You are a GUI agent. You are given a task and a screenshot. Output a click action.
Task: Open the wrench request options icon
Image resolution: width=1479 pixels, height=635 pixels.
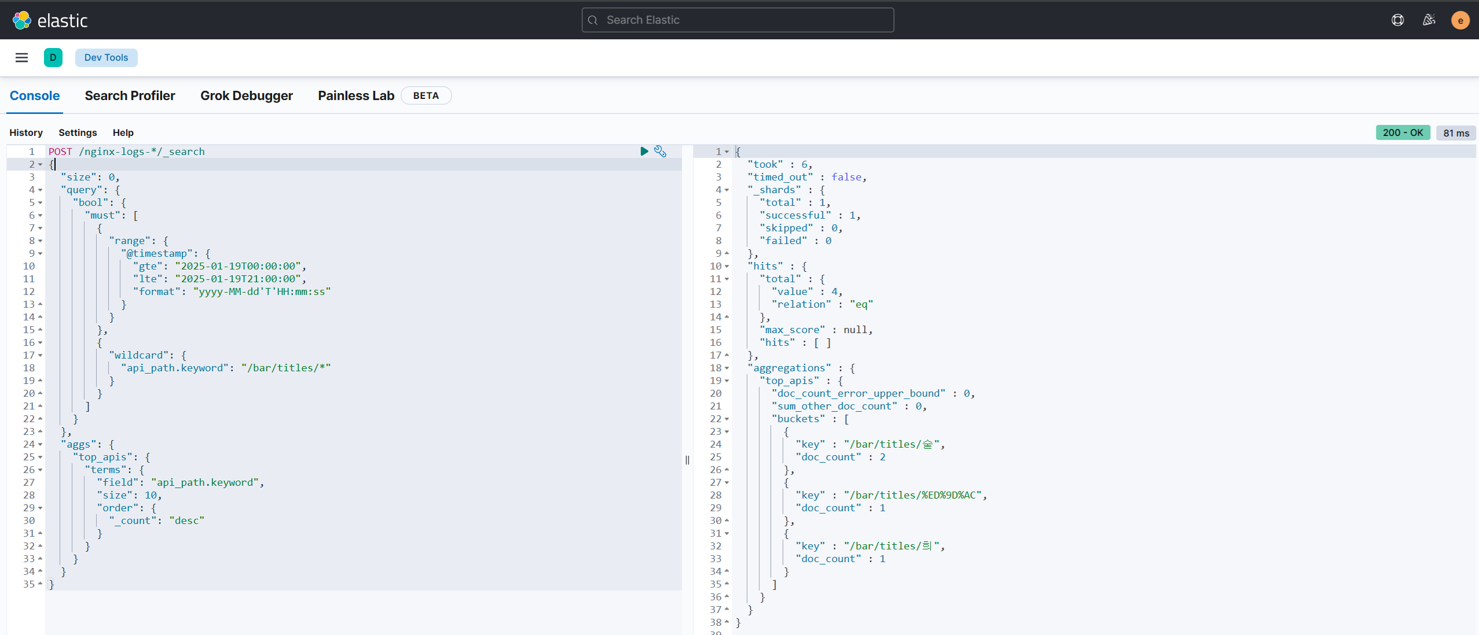(x=660, y=152)
